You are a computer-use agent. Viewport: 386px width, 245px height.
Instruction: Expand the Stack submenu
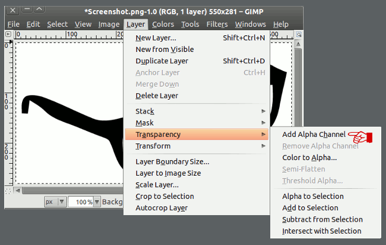[196, 111]
